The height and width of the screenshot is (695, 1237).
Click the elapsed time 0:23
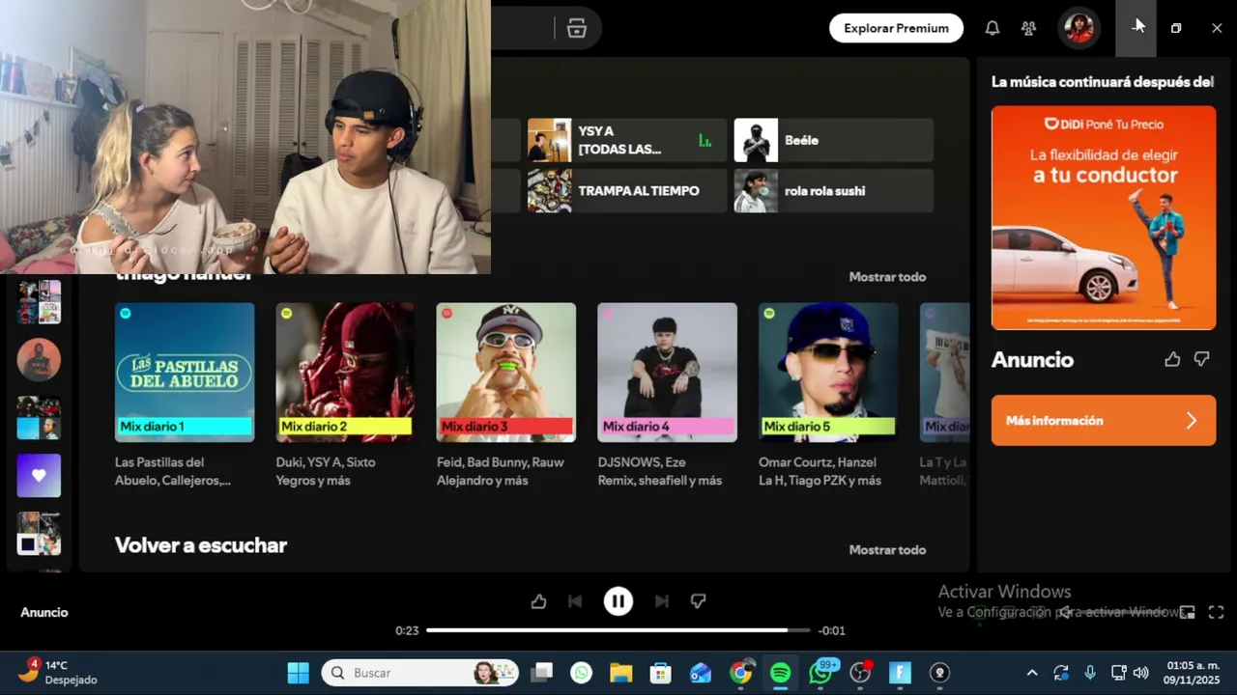pos(407,630)
